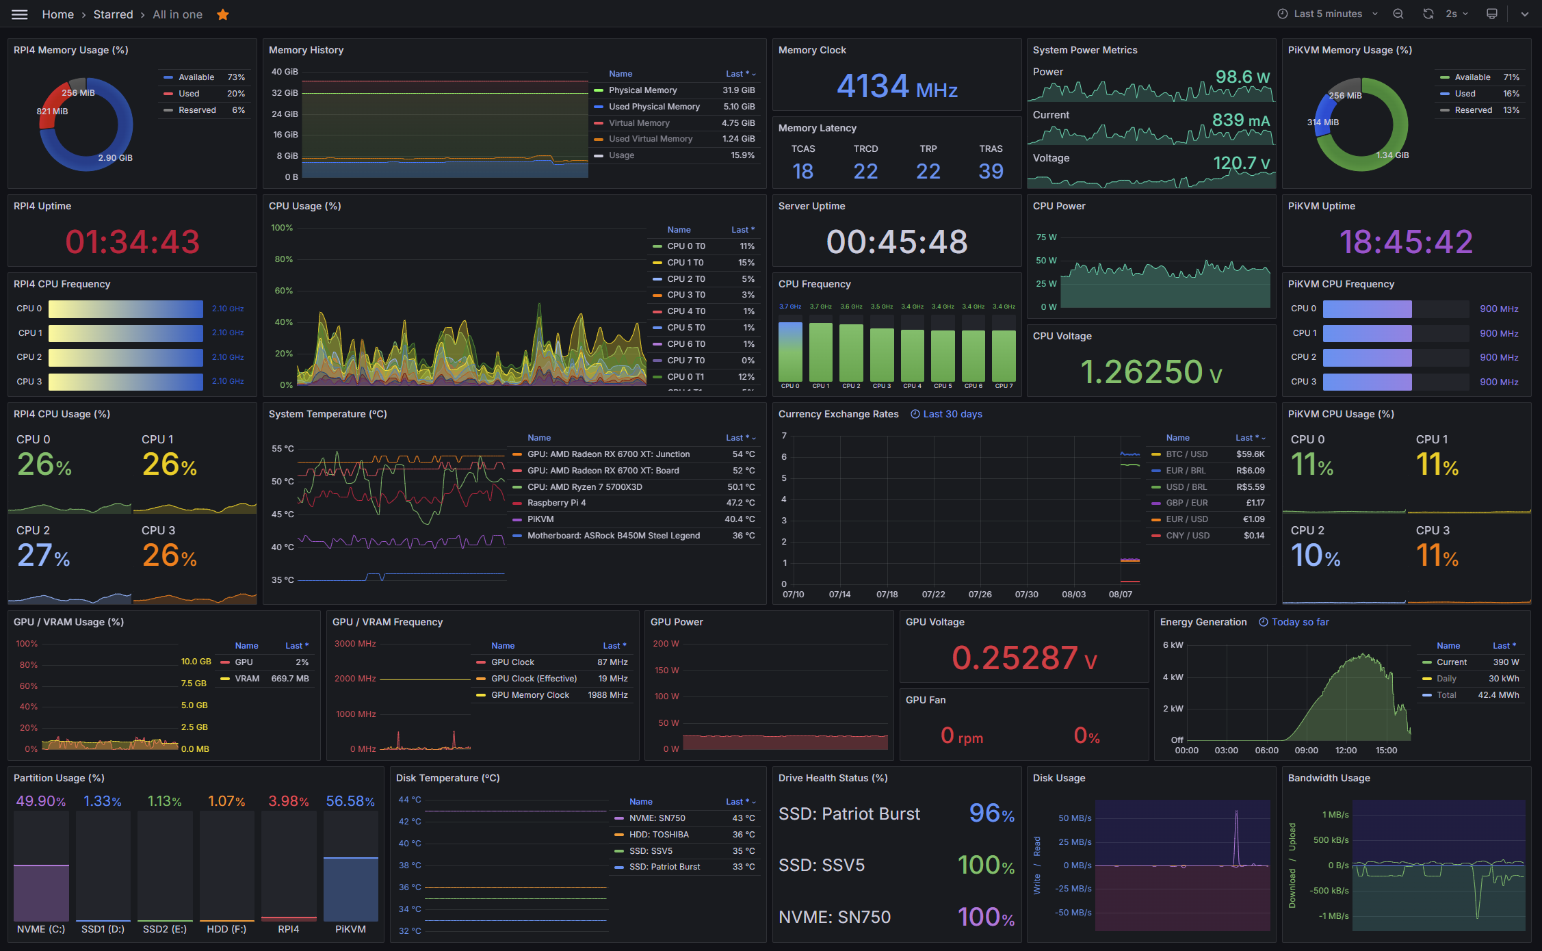Toggle Used Virtual Memory series visibility
Screen dimensions: 1542x951
[x=651, y=139]
